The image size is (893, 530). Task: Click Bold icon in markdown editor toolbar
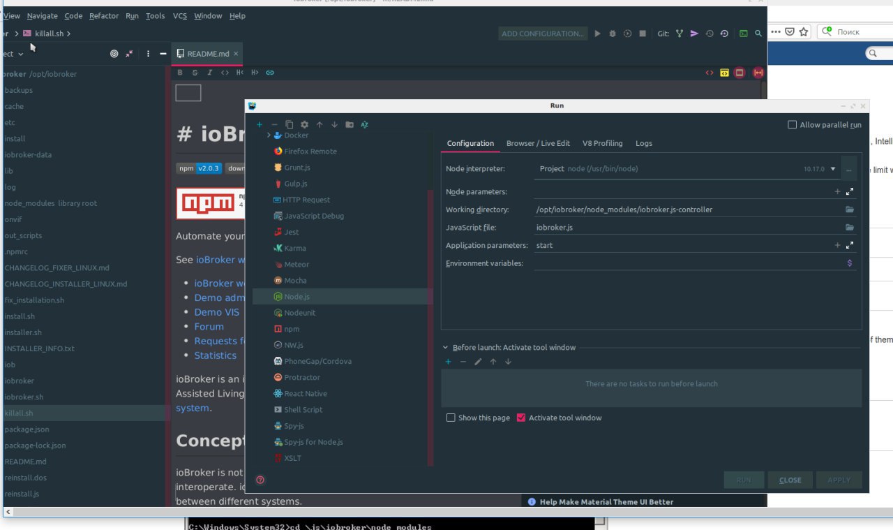pos(180,72)
